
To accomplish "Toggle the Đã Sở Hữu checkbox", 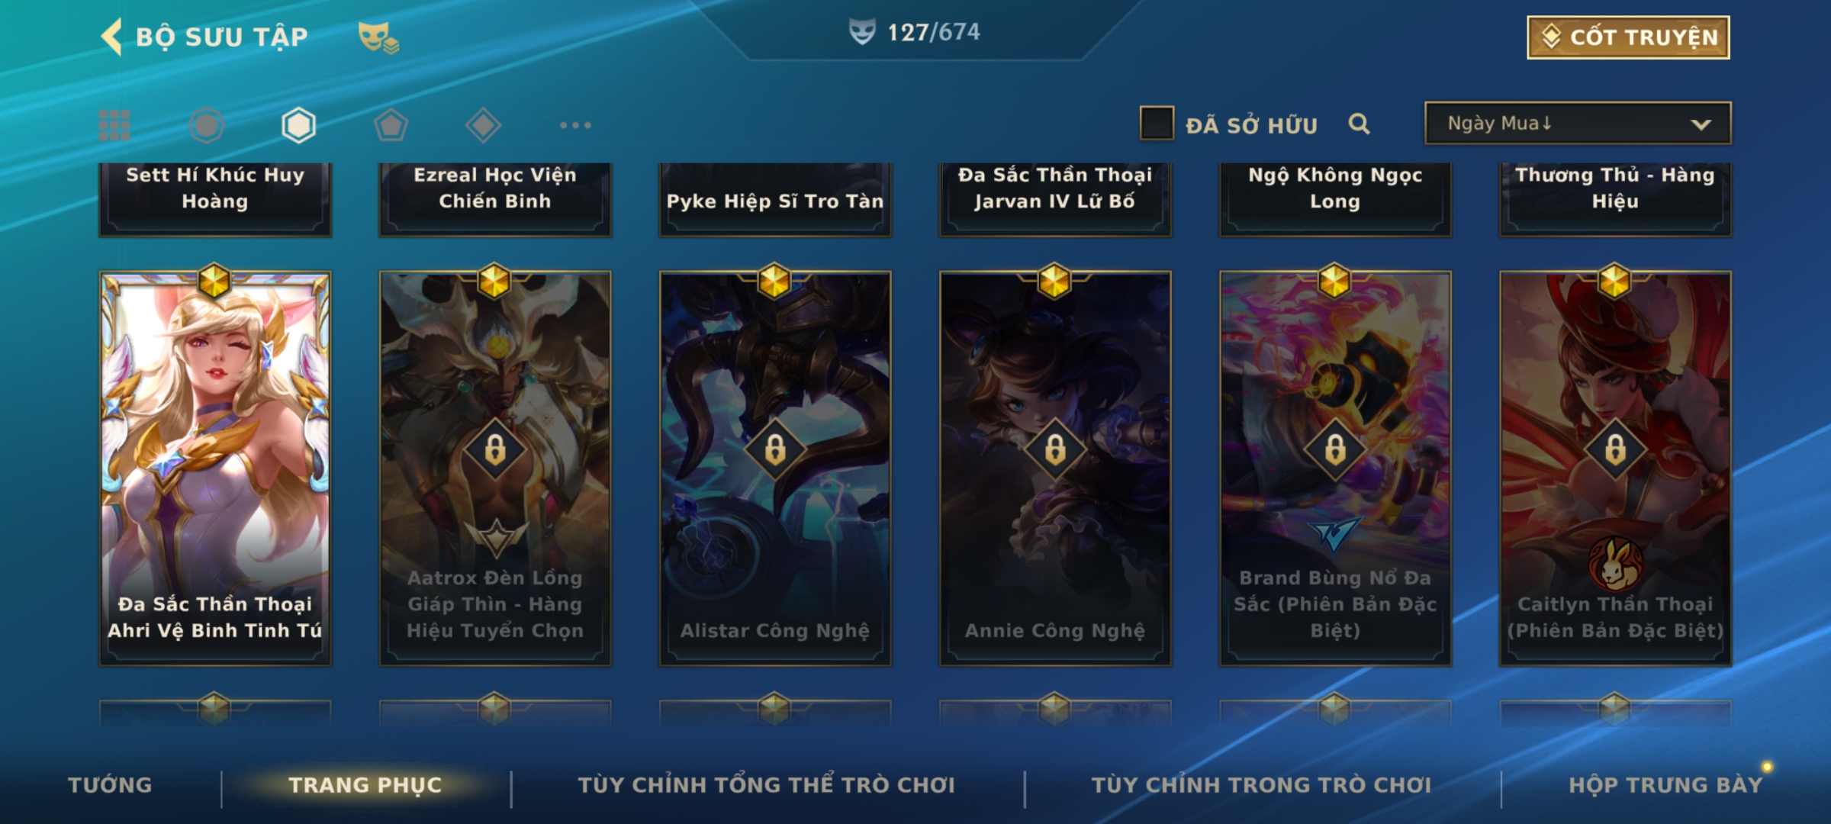I will [x=1157, y=124].
